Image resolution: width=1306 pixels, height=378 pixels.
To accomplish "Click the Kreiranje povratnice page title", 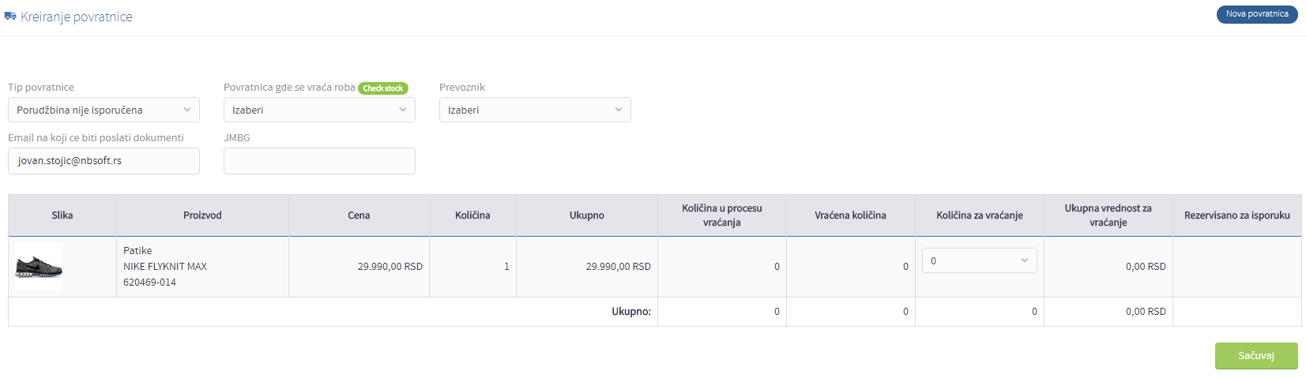I will 77,17.
